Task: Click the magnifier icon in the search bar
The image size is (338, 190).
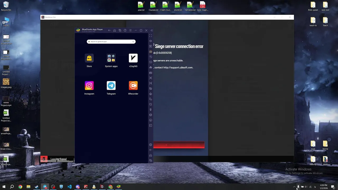Action: 133,41
